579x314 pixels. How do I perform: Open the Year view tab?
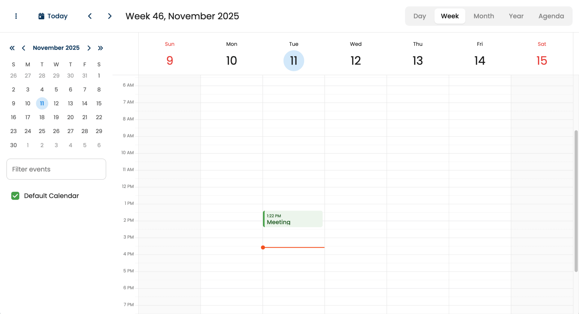pyautogui.click(x=516, y=16)
